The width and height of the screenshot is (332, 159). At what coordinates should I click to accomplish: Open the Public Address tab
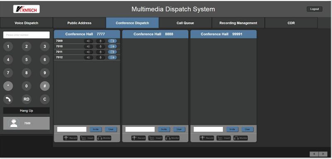point(79,23)
